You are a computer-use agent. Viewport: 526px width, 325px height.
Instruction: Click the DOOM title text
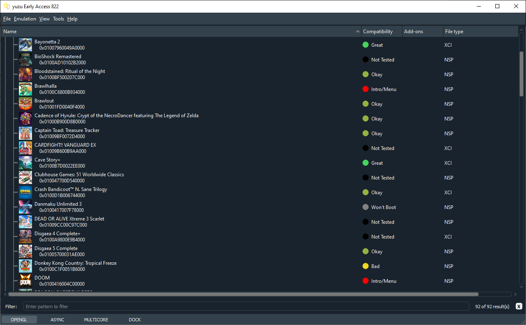pyautogui.click(x=42, y=278)
